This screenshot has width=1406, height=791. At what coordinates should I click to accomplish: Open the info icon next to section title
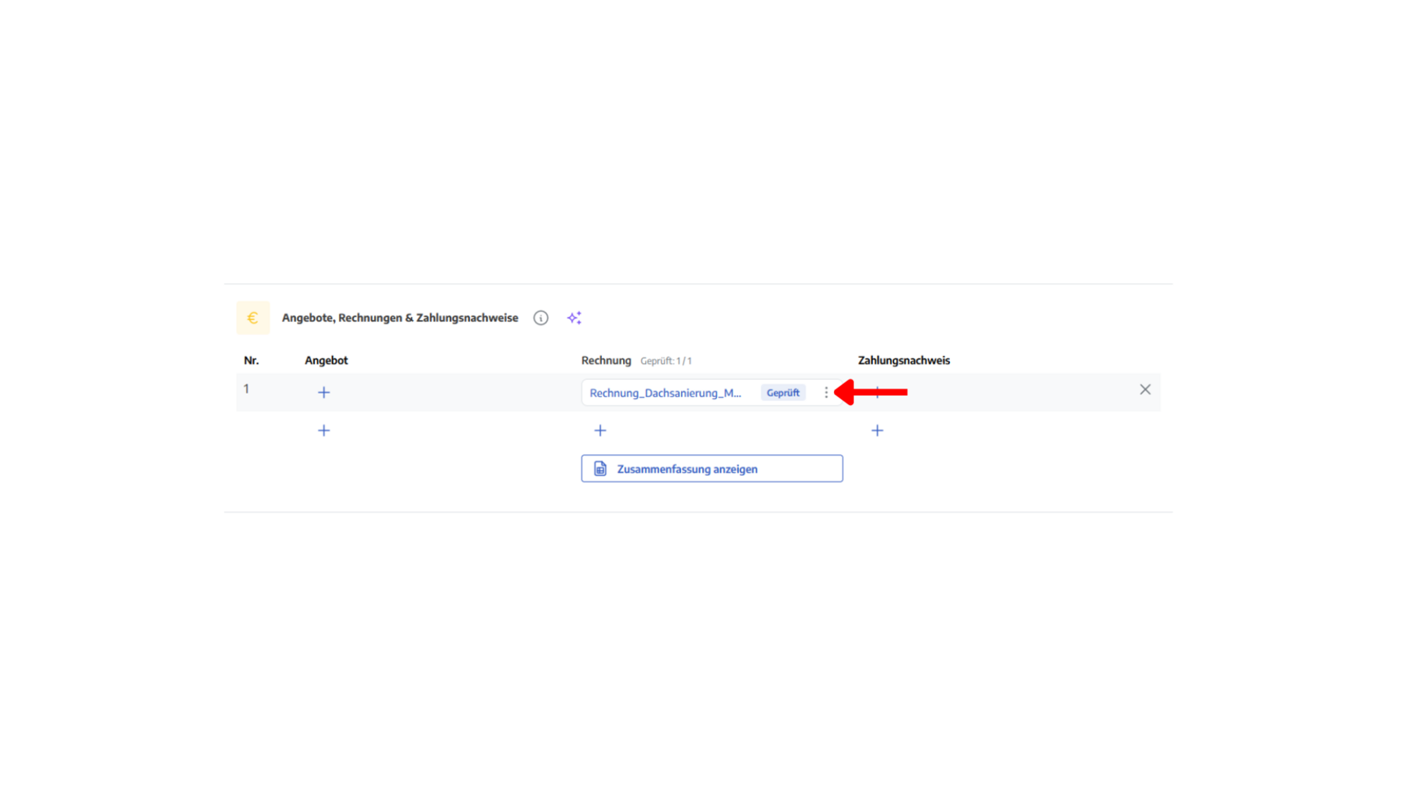pos(540,318)
